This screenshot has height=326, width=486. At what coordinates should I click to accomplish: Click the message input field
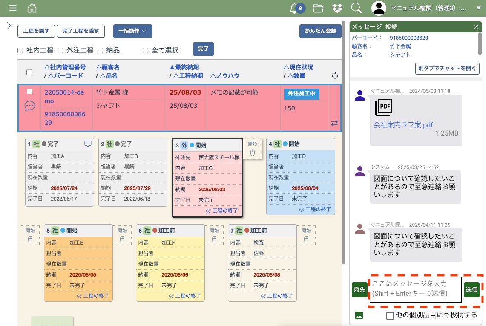tap(415, 290)
